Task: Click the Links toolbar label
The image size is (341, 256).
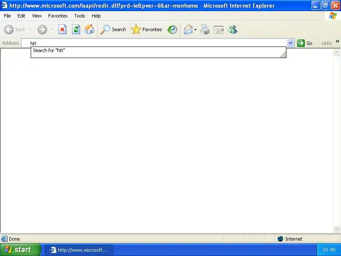Action: 327,43
